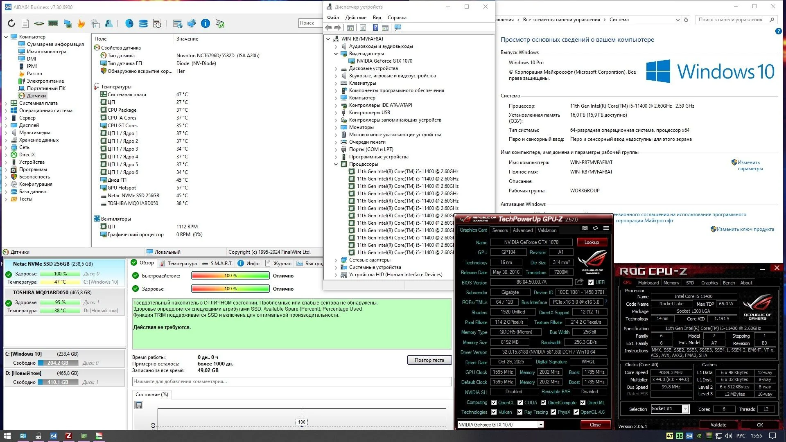The image size is (786, 442).
Task: Toggle the OpenGL 4.6 checkbox
Action: click(x=576, y=412)
